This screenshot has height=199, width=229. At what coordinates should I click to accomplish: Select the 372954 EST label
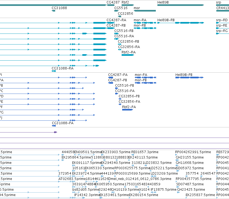pos(65,173)
